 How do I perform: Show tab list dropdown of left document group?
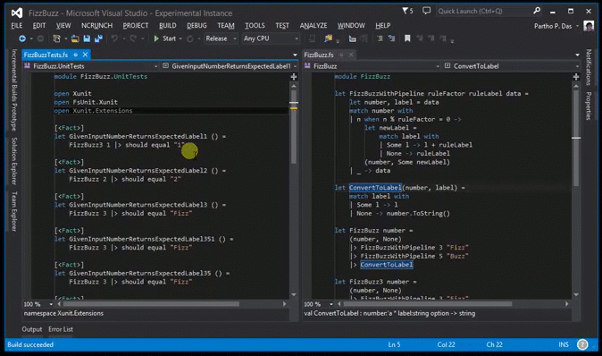[x=295, y=55]
